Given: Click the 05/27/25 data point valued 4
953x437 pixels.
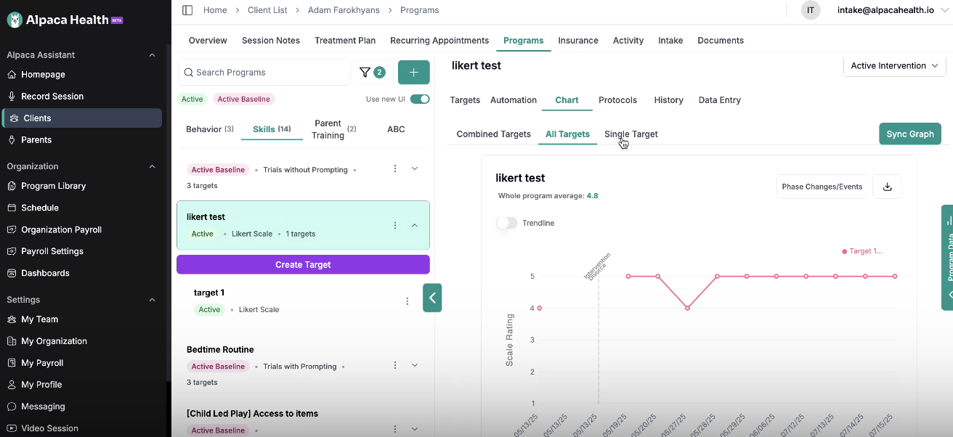Looking at the screenshot, I should coord(687,309).
